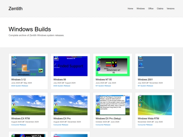Click the Windows EX Pro title
The width and height of the screenshot is (183, 137).
[62, 118]
